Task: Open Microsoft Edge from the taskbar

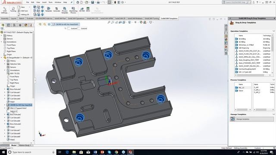Action: pyautogui.click(x=67, y=152)
